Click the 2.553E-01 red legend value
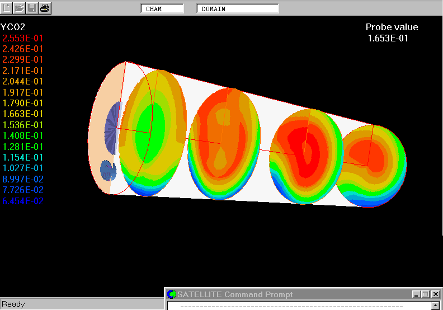Screen dimensions: 443x310 23,38
